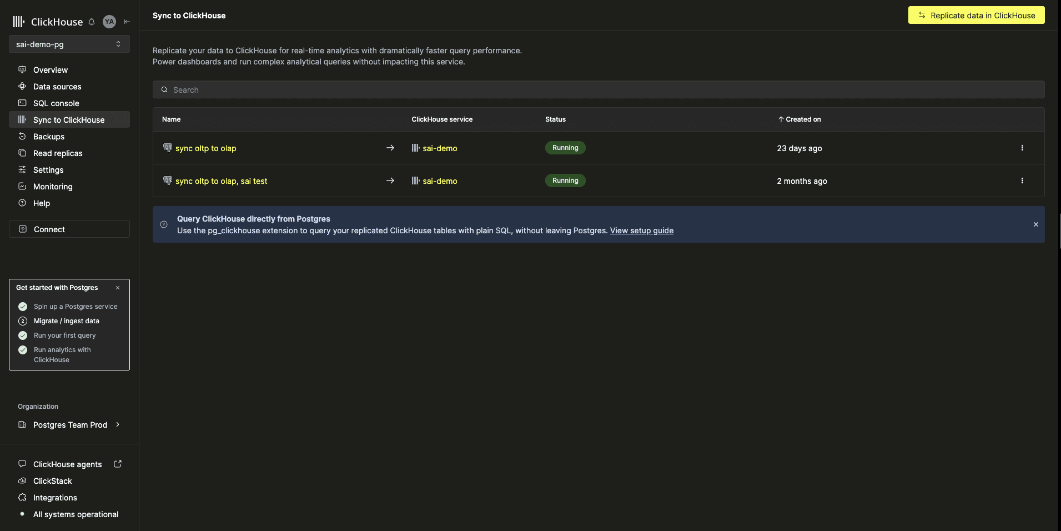Click Running badge in 2 months ago row

click(565, 181)
